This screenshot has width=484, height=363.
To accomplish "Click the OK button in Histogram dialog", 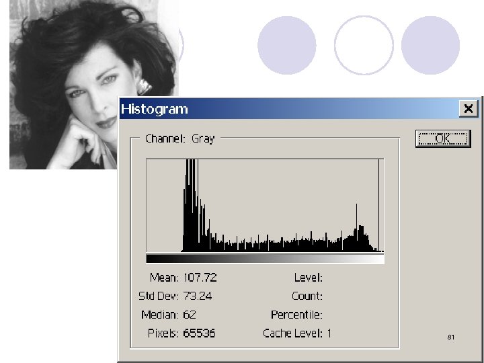I will coord(443,138).
